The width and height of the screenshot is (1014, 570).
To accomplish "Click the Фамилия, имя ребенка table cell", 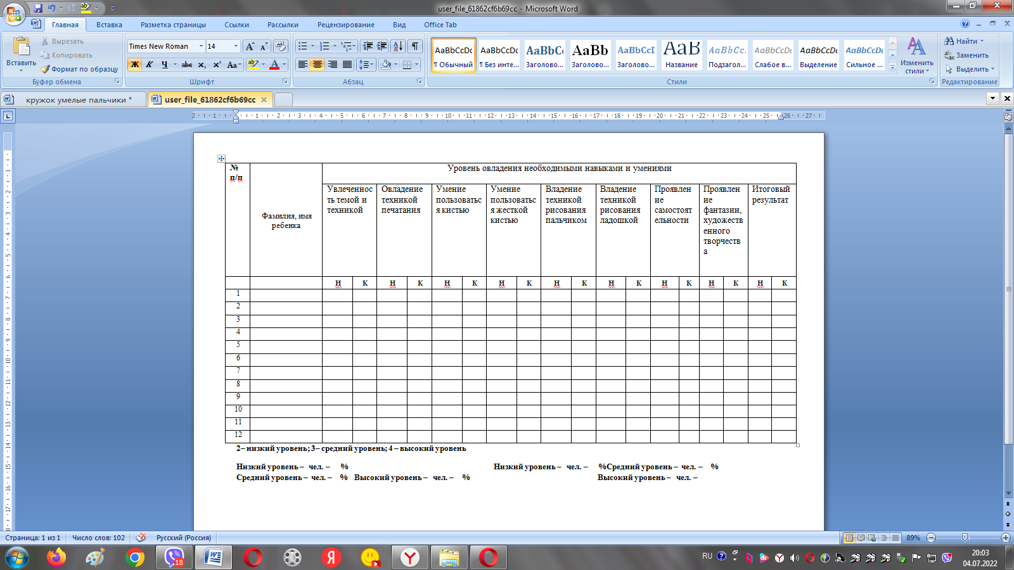I will pyautogui.click(x=286, y=220).
